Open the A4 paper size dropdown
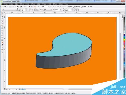The height and width of the screenshot is (95, 126). [x=9, y=10]
